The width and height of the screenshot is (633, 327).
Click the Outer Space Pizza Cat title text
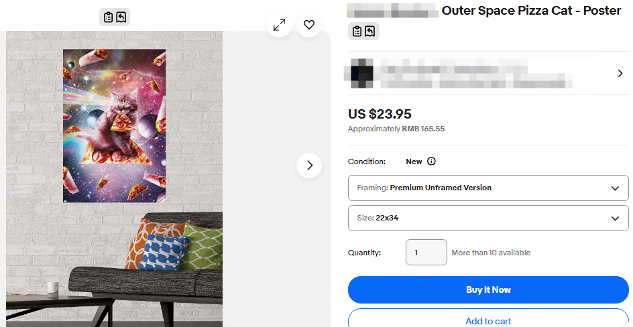pyautogui.click(x=531, y=11)
